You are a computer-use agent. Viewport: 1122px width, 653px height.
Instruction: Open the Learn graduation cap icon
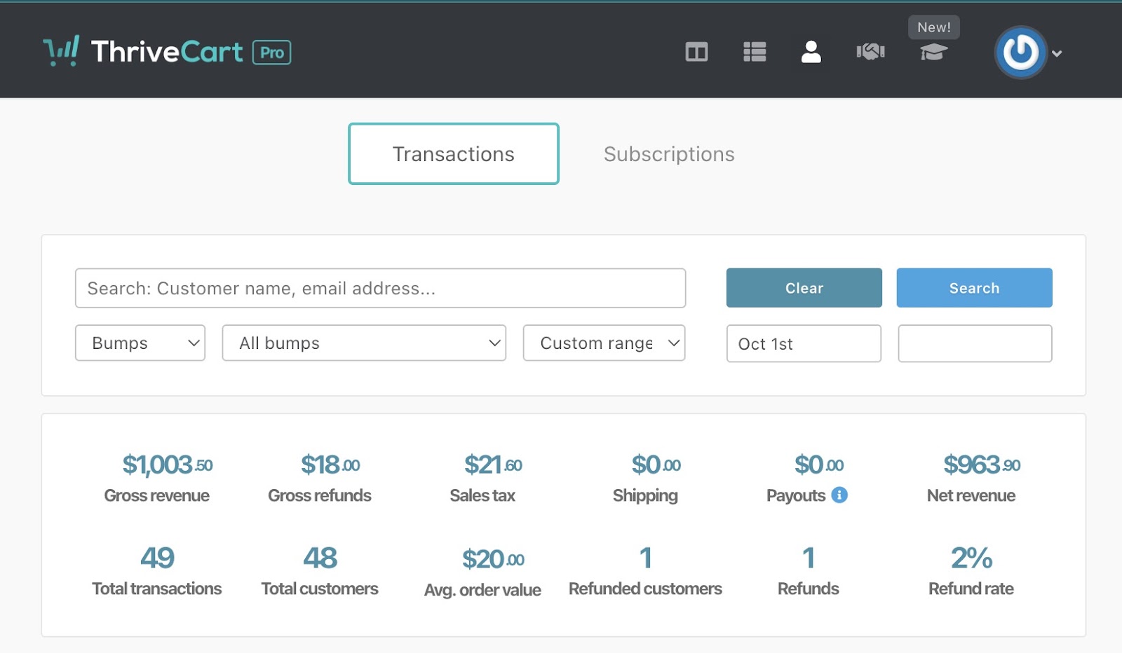(x=933, y=52)
